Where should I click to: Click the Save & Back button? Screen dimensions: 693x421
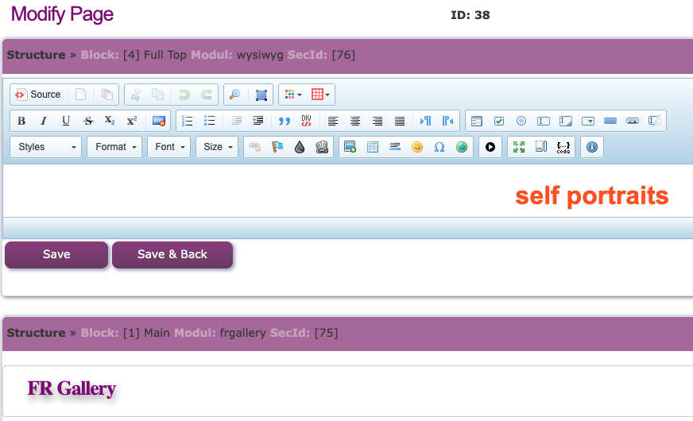click(172, 254)
